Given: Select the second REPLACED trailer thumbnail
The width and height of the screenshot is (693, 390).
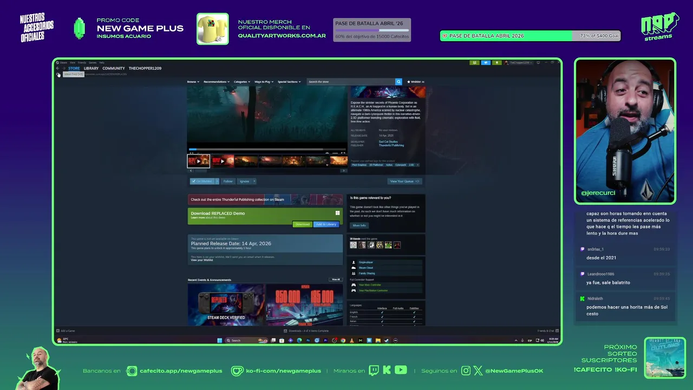Looking at the screenshot, I should point(222,161).
